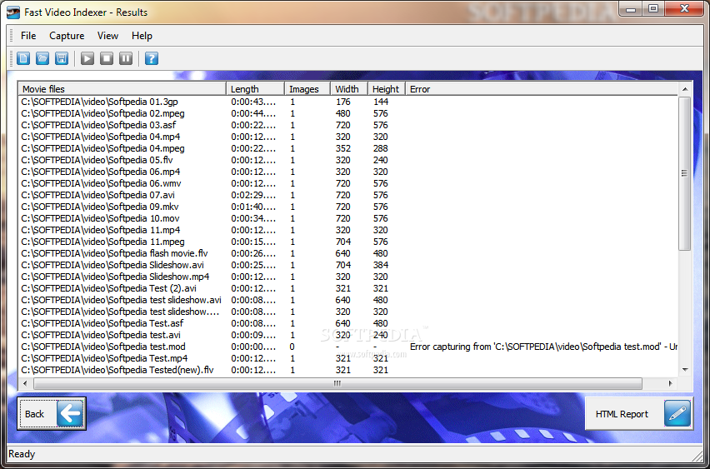
Task: Click the Save disk toolbar icon
Action: tap(62, 58)
